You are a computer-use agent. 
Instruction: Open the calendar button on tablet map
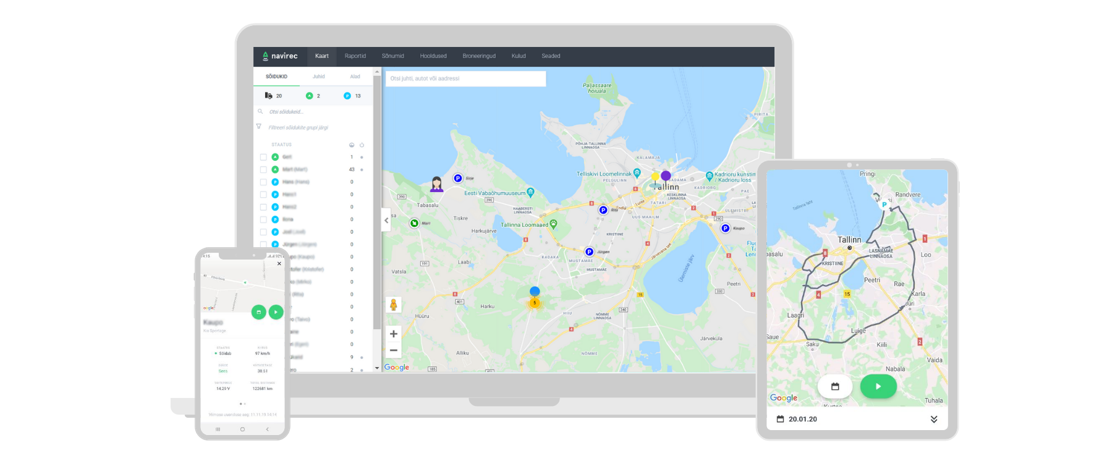tap(835, 386)
